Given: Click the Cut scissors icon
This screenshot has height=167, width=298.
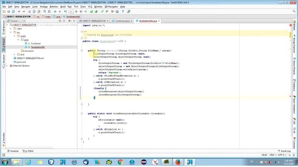Looking at the screenshot, I should pos(29,12).
